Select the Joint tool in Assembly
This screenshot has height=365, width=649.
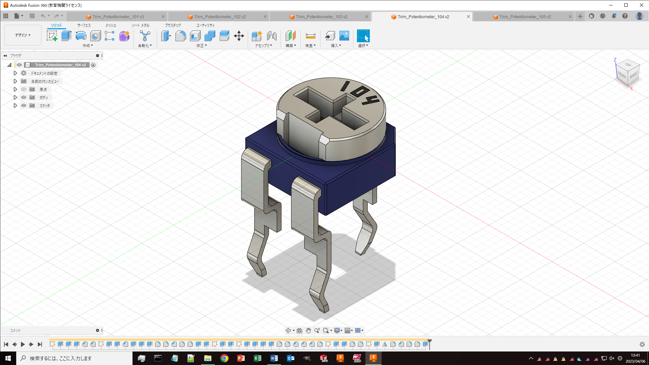click(x=271, y=36)
